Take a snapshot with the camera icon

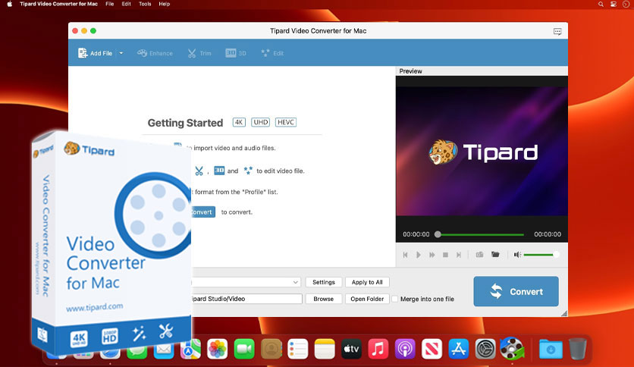click(x=479, y=255)
